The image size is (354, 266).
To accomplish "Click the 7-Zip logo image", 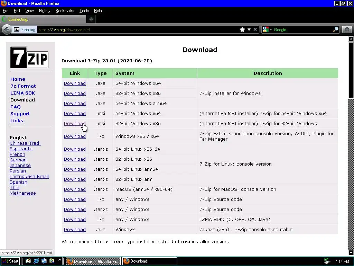I will click(29, 57).
